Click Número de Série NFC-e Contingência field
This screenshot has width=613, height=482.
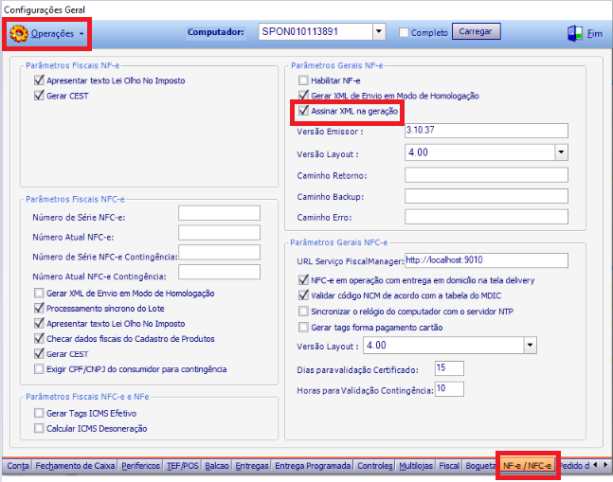219,252
